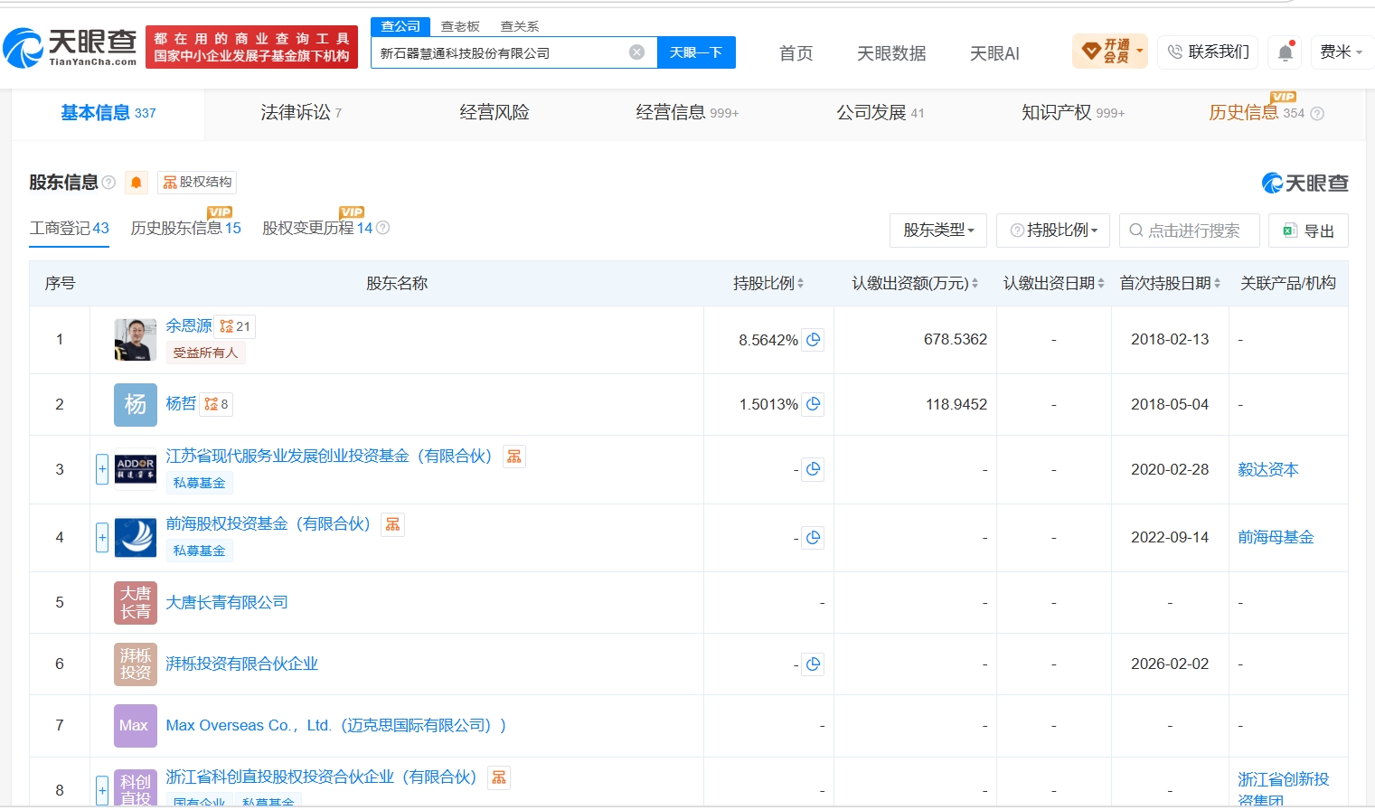Open the shareholder alert bell icon

pyautogui.click(x=137, y=183)
